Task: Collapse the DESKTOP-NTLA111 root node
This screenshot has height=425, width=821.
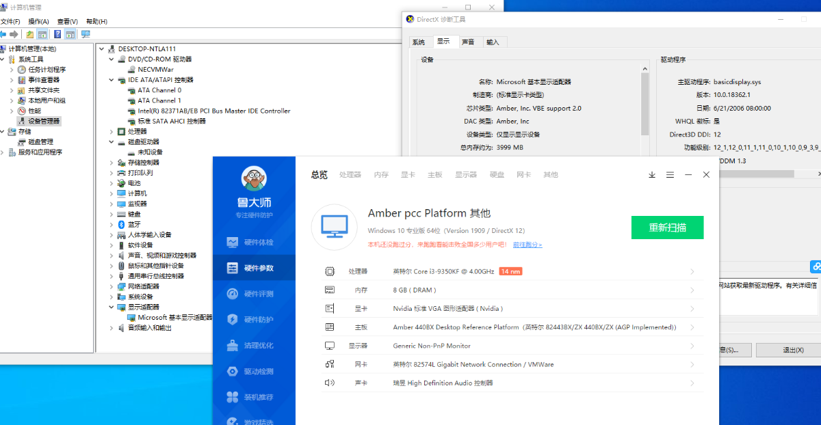Action: (101, 49)
